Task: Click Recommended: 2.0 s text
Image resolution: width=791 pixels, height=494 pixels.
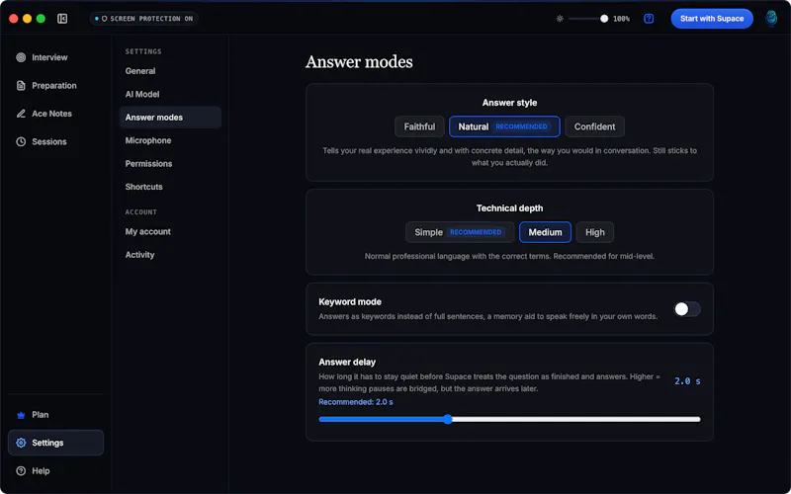Action: tap(356, 402)
